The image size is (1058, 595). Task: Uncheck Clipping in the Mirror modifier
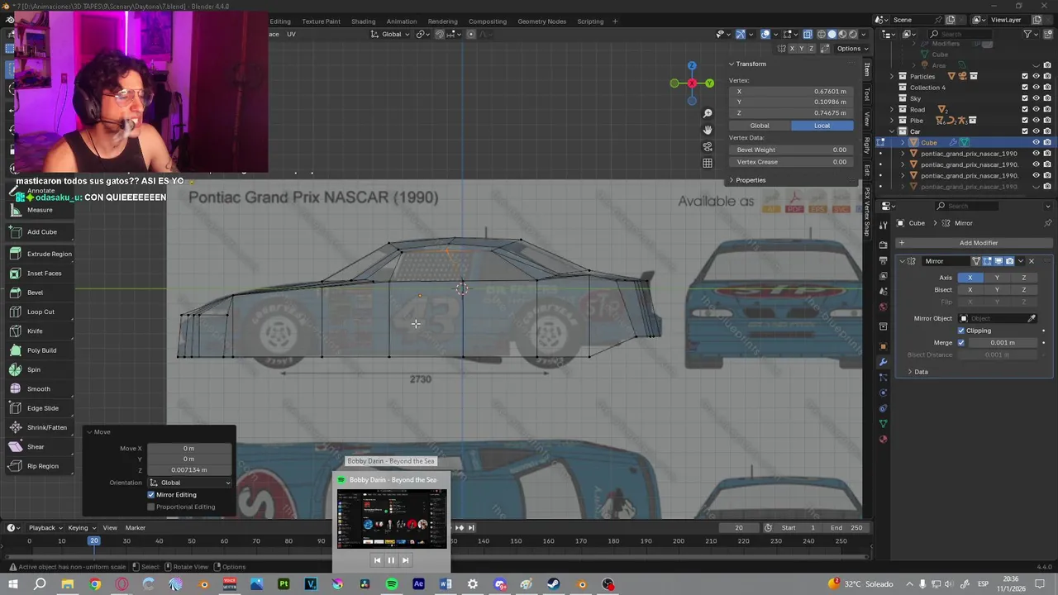point(961,331)
